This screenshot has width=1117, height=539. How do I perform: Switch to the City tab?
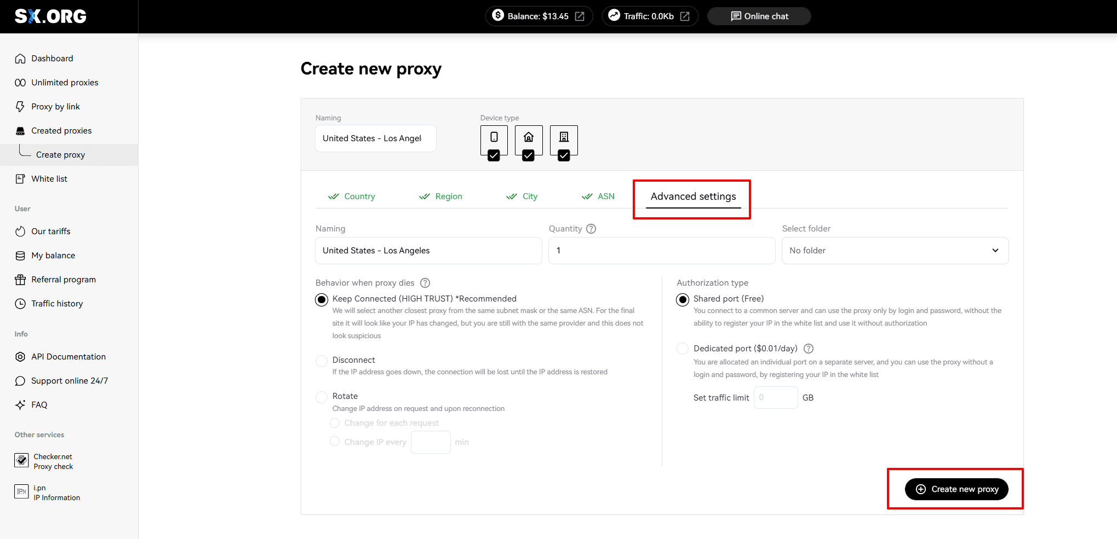pos(522,196)
